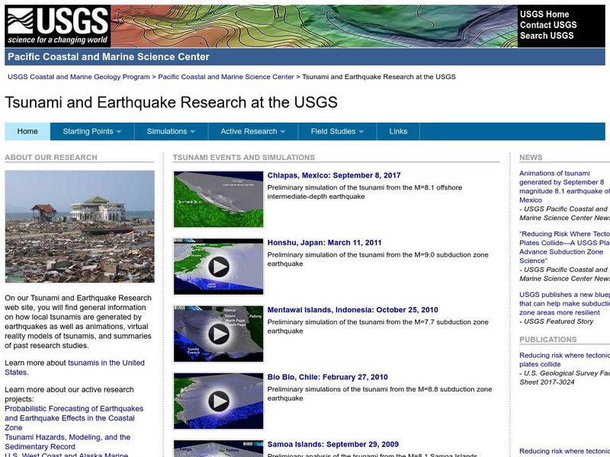The height and width of the screenshot is (457, 610).
Task: Open the Samoa Islands simulation thumbnail
Action: (x=219, y=449)
